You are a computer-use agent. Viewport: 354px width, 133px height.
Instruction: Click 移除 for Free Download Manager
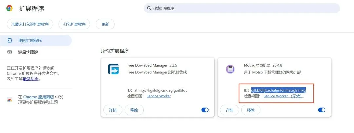point(134,110)
